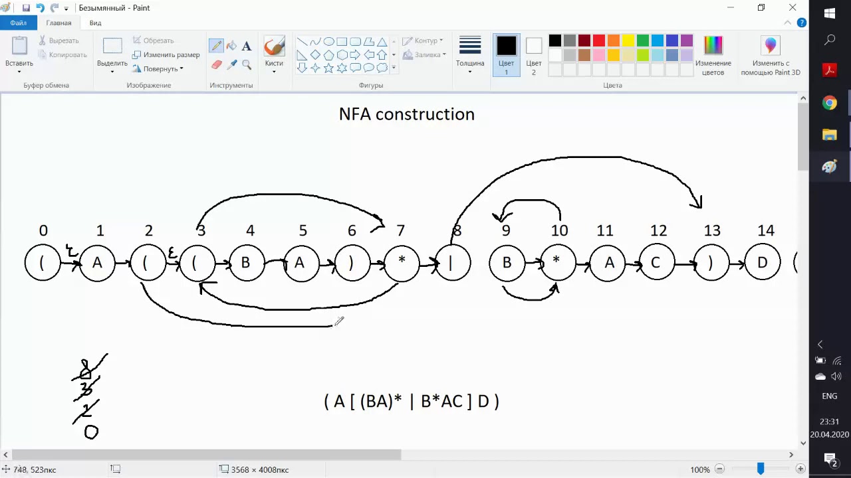The image size is (851, 478).
Task: Choose the triangle shape
Action: pyautogui.click(x=382, y=41)
